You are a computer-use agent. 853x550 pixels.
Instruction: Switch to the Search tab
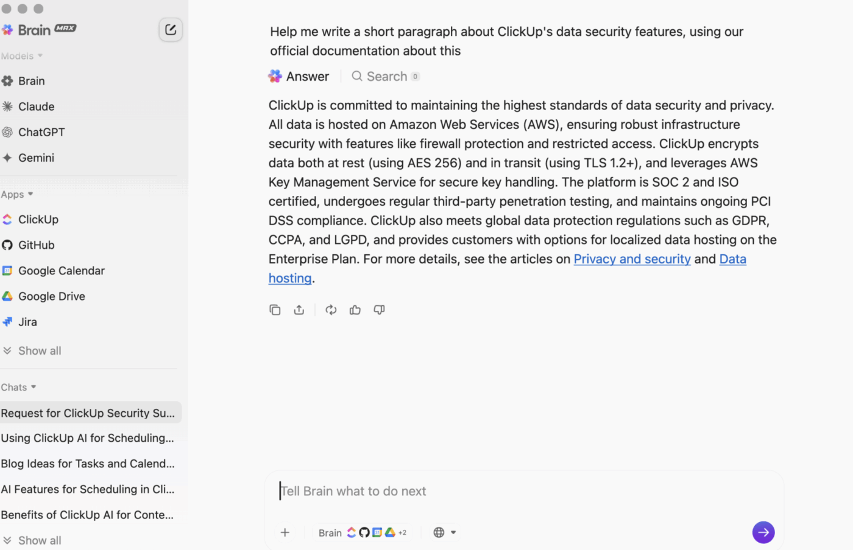386,76
